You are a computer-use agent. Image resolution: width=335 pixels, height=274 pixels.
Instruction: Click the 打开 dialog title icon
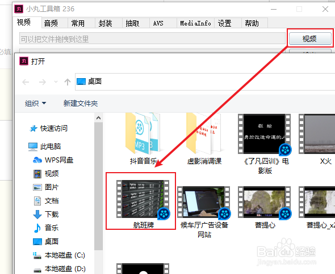pos(24,61)
